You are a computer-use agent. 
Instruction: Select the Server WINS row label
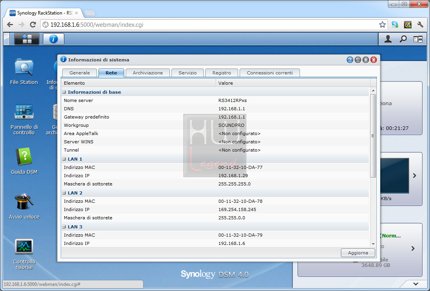click(x=78, y=142)
